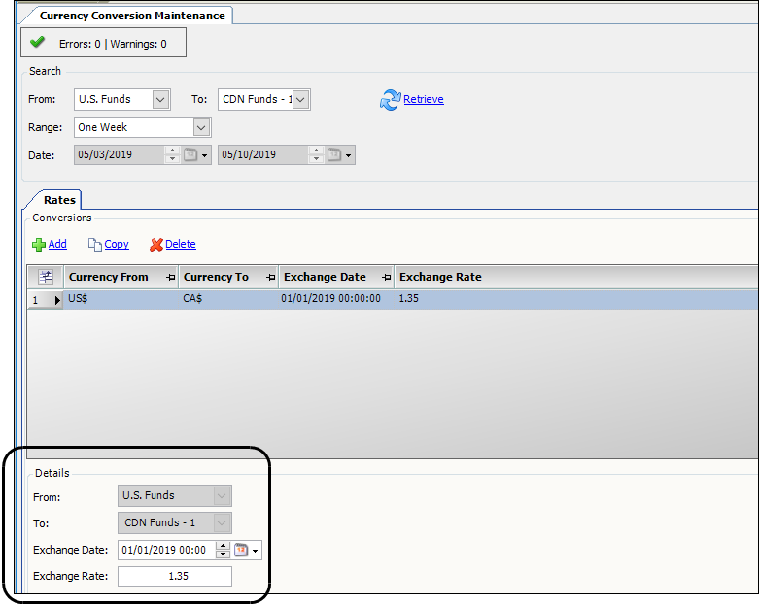759x605 pixels.
Task: Pin the Currency From column
Action: [x=170, y=278]
